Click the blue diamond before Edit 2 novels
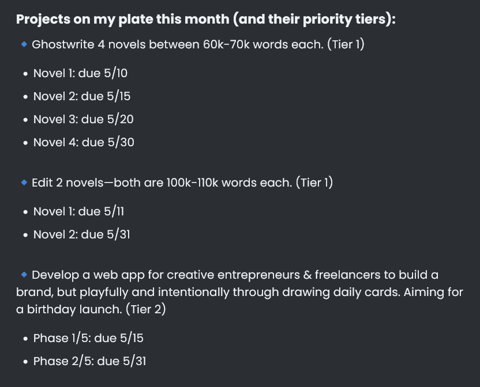This screenshot has width=480, height=387. point(24,183)
